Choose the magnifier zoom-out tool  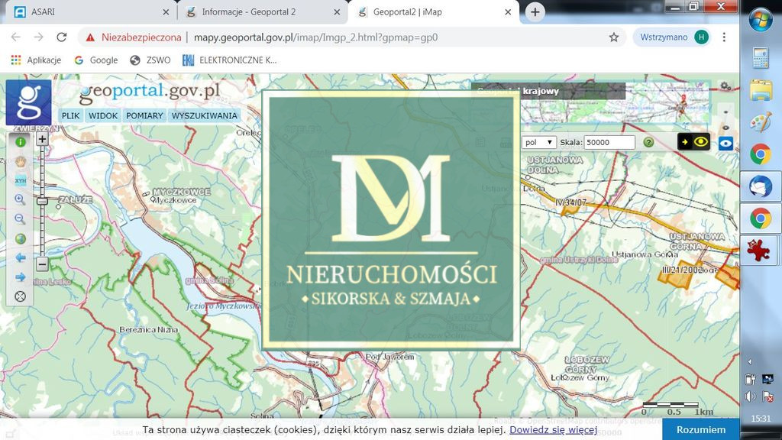point(20,219)
